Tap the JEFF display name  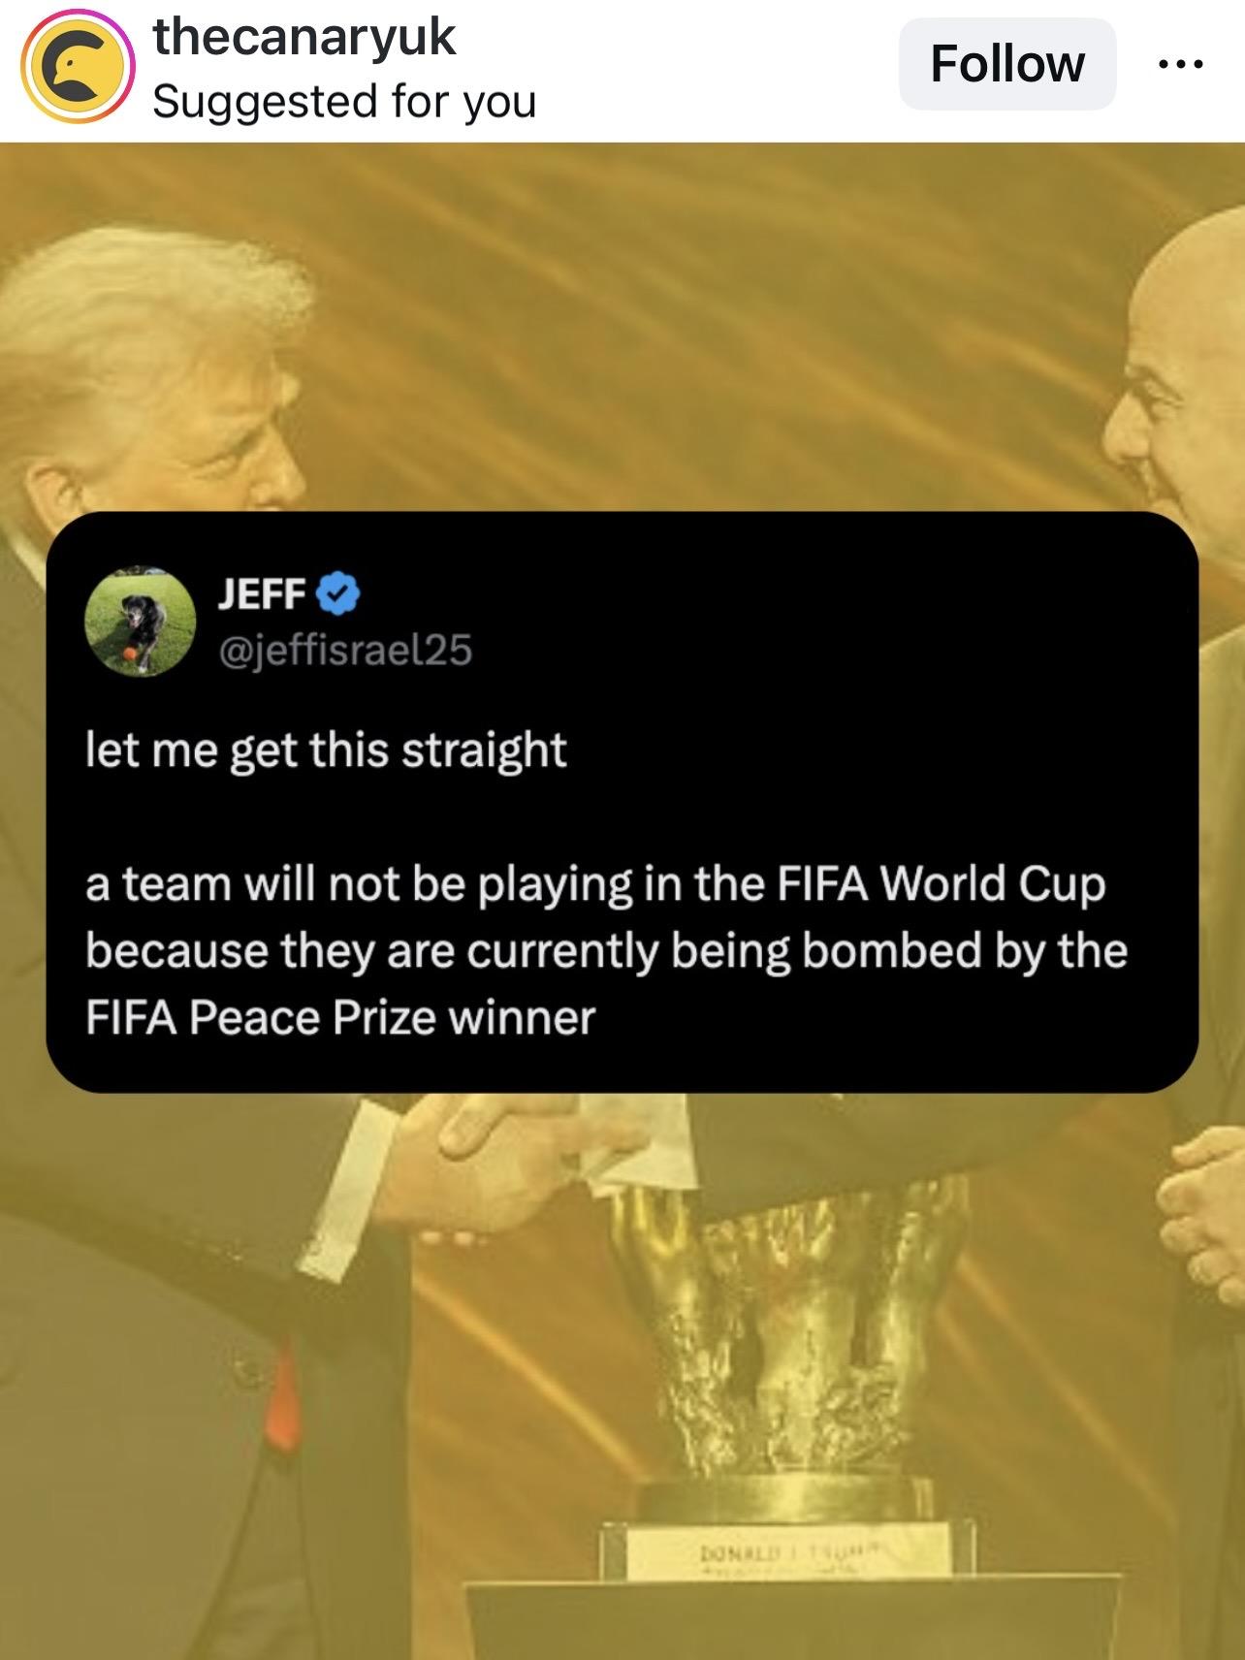coord(262,593)
